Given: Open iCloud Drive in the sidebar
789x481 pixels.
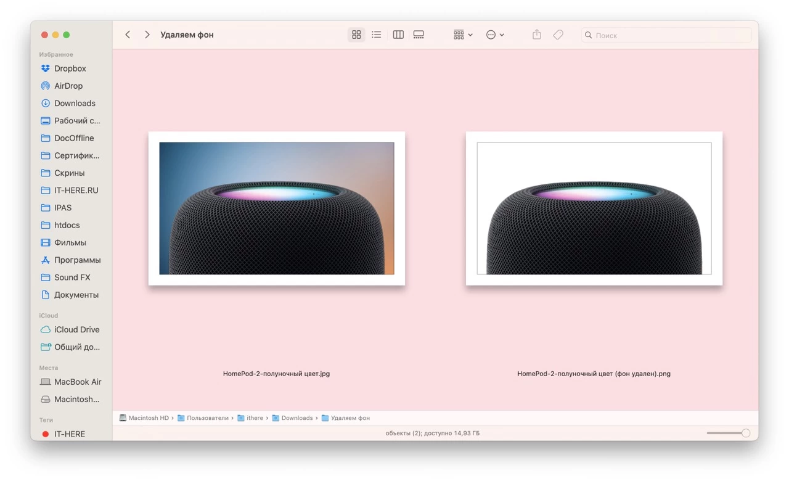Looking at the screenshot, I should [76, 329].
